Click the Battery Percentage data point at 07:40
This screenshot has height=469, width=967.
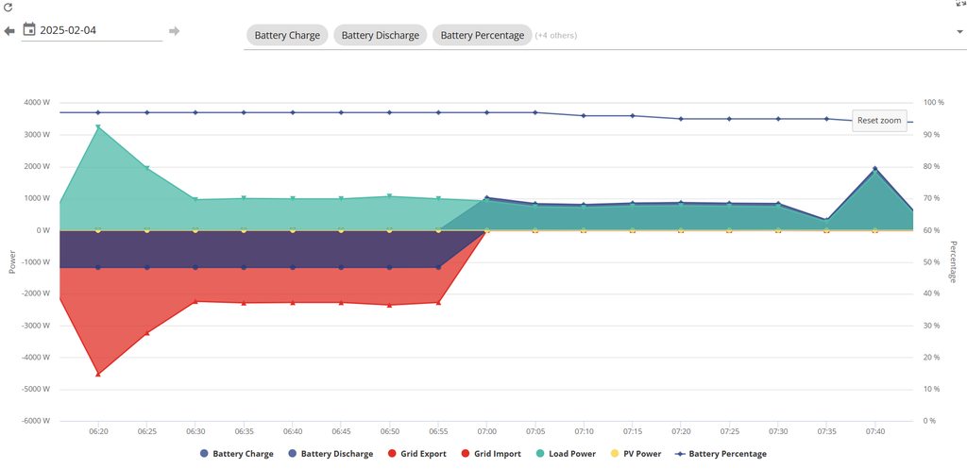click(875, 122)
